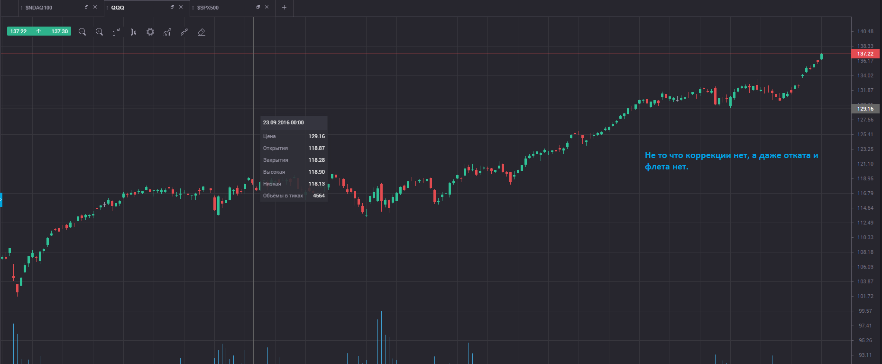Click the 101.72 price axis label

point(865,296)
